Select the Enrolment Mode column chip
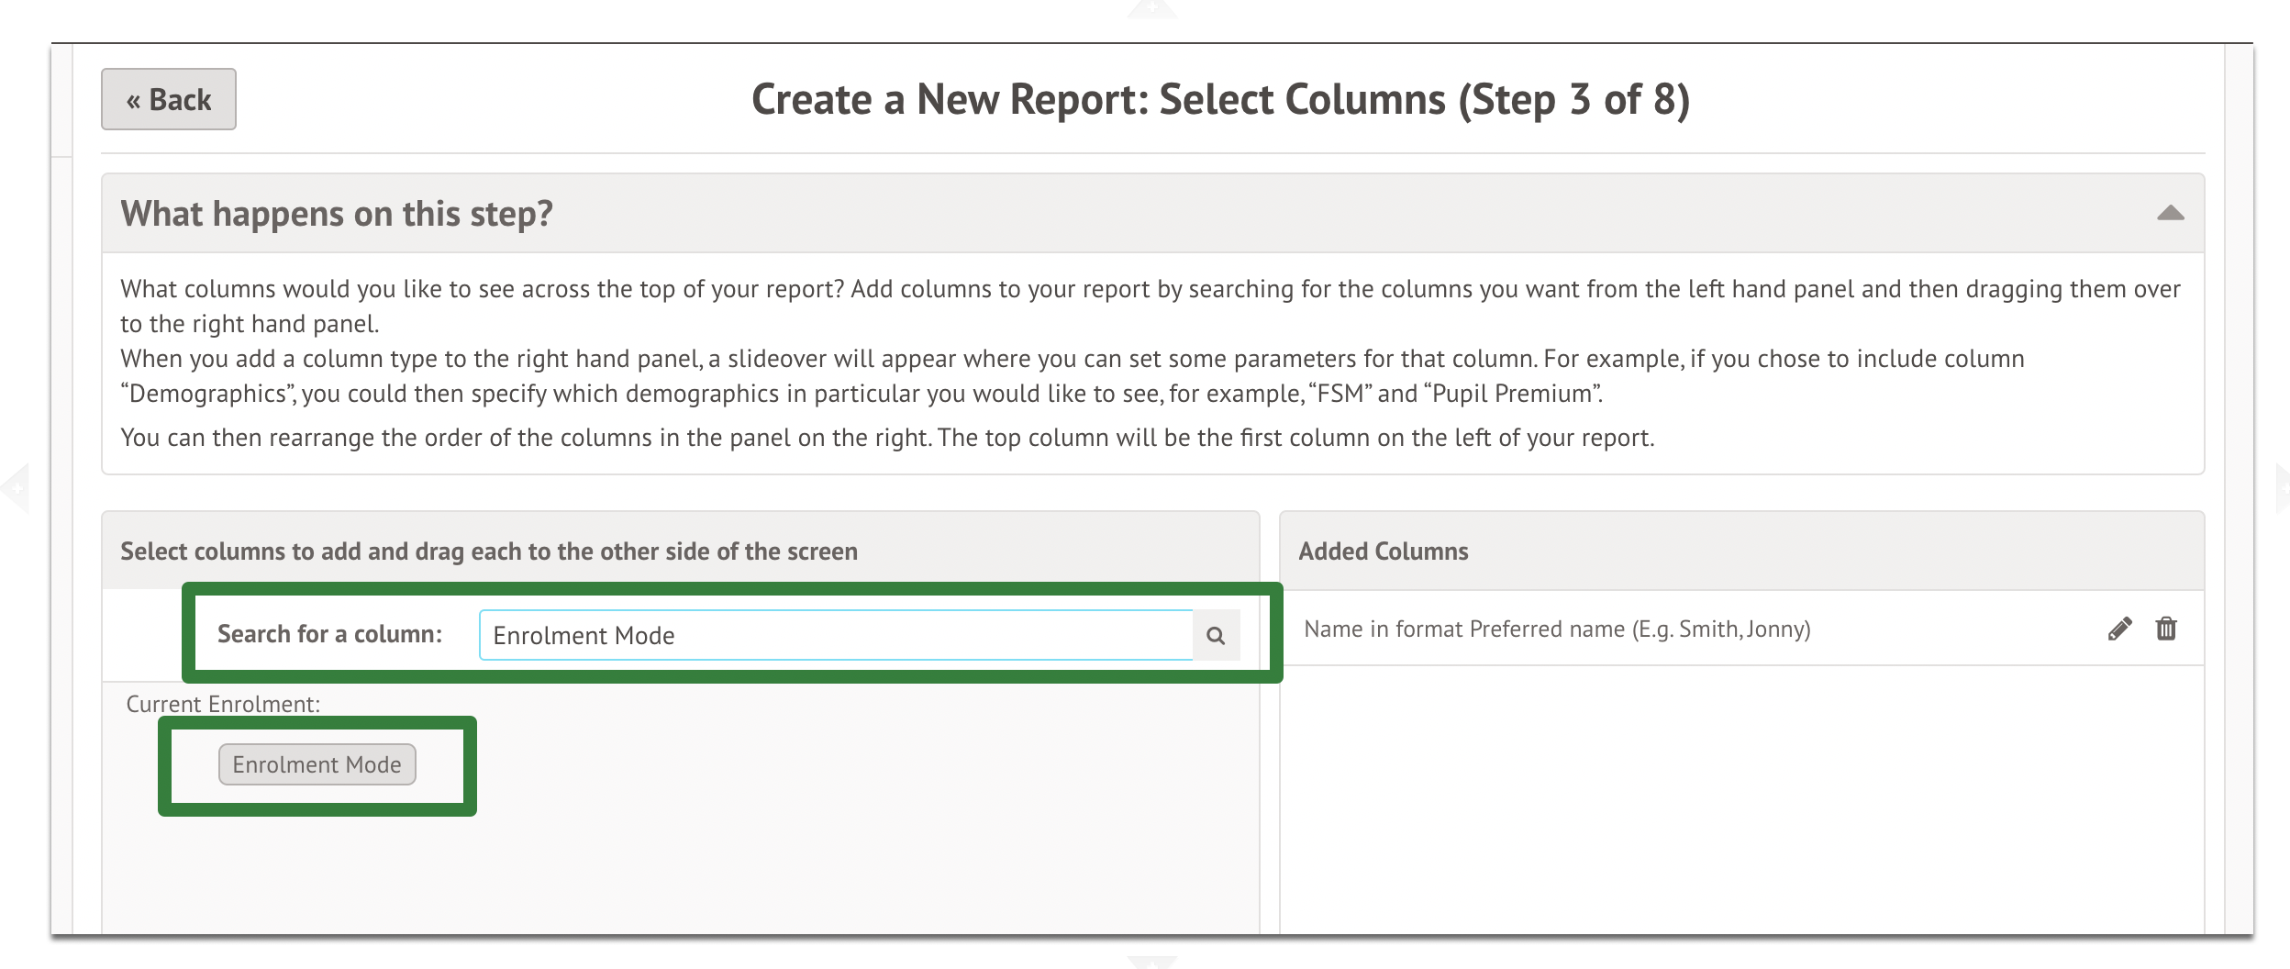This screenshot has width=2290, height=969. [x=317, y=764]
